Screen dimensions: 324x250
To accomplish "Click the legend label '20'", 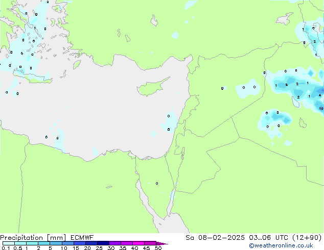I will pyautogui.click(x=87, y=248).
